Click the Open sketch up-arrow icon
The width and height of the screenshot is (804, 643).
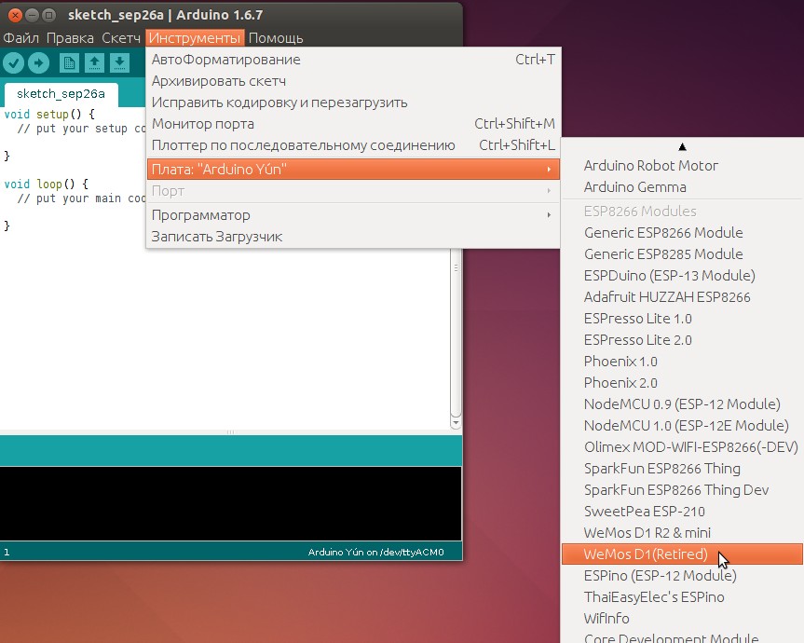(94, 63)
